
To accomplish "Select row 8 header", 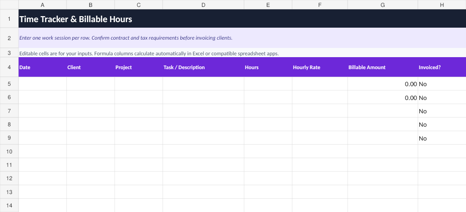I will tap(9, 124).
